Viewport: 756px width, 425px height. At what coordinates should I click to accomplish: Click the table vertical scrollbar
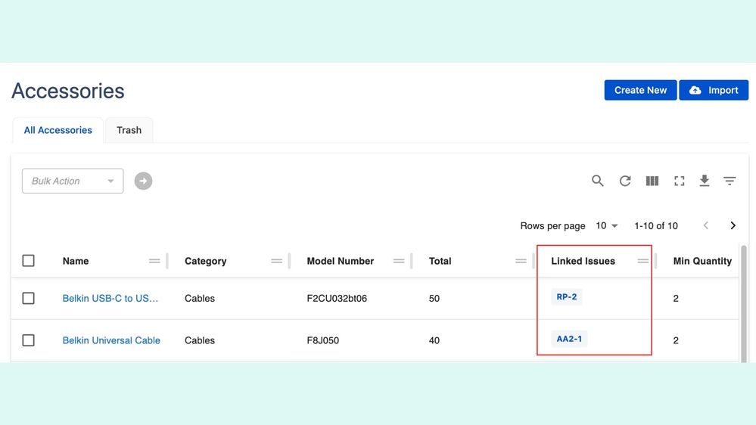[744, 303]
